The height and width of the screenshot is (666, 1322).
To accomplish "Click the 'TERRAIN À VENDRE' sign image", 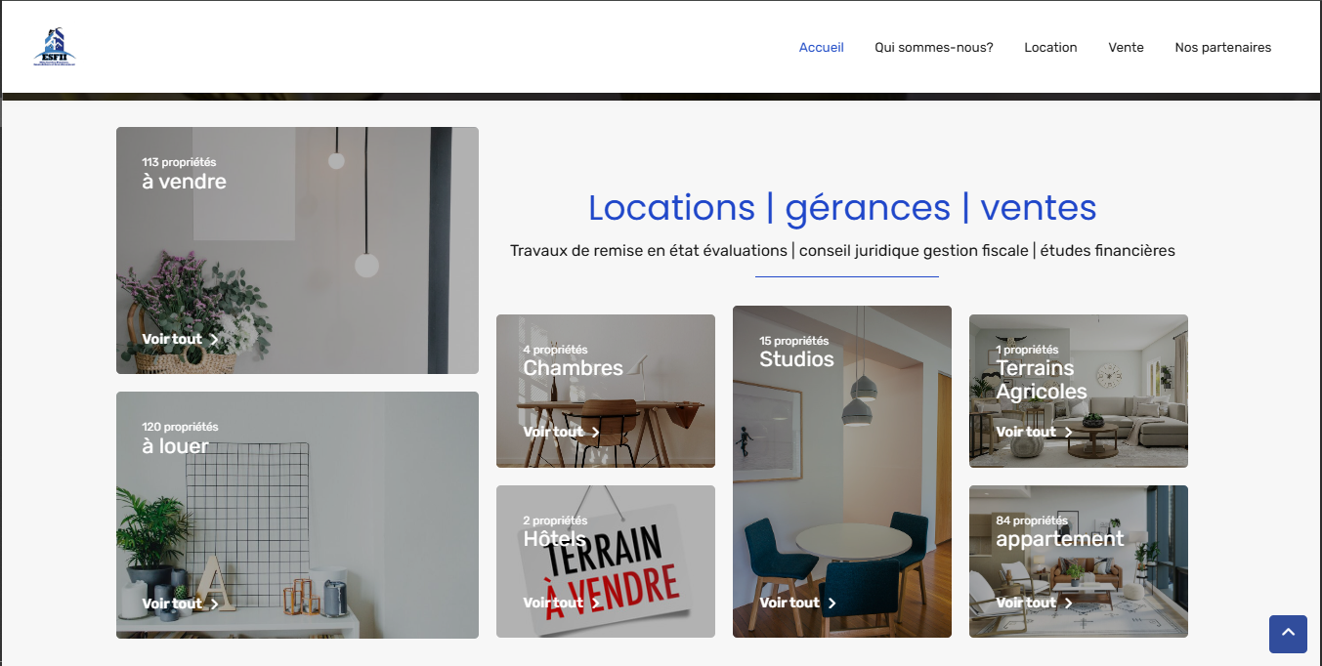I will pyautogui.click(x=606, y=562).
